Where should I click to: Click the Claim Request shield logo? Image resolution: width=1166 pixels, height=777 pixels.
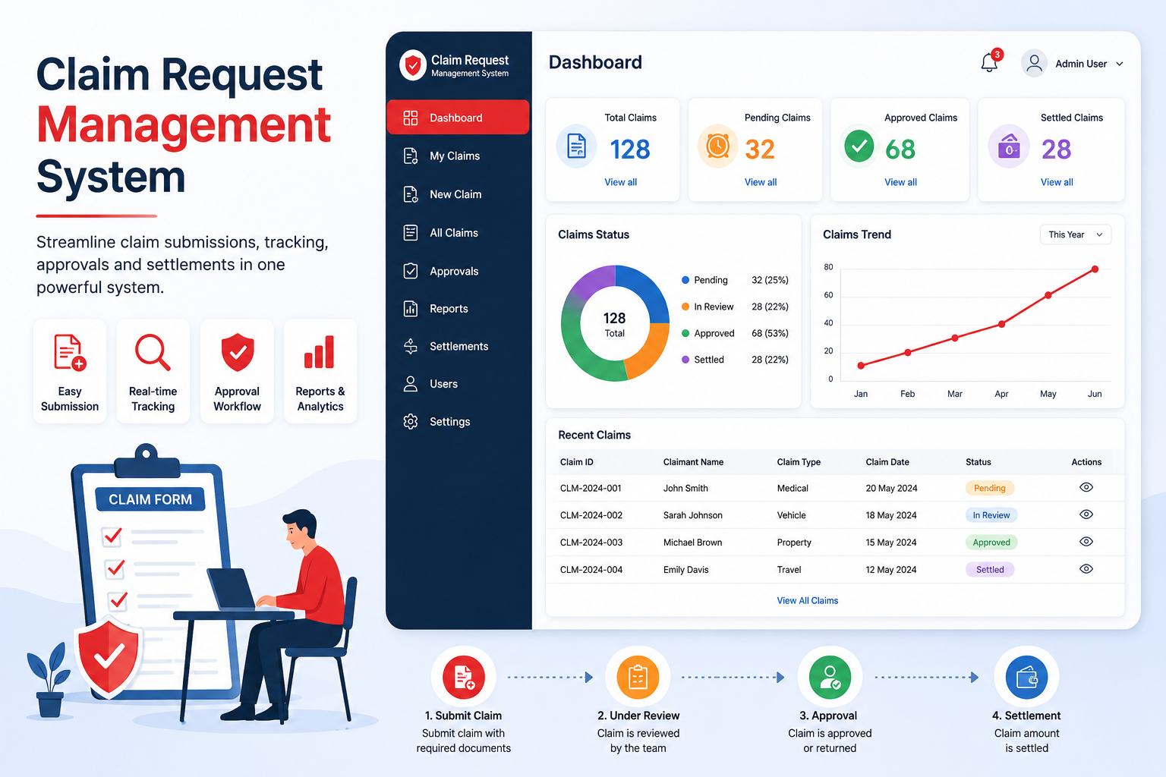[x=413, y=66]
